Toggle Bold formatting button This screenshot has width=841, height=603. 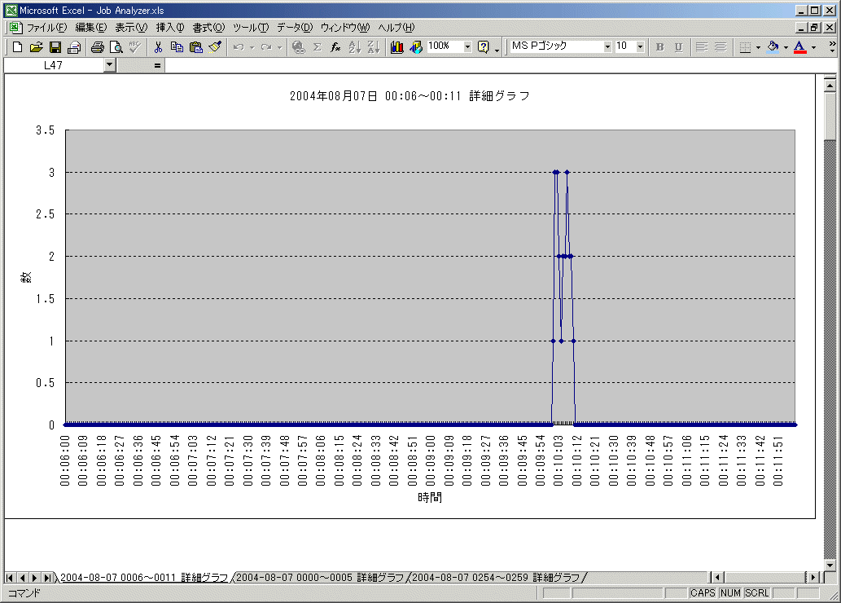[660, 47]
